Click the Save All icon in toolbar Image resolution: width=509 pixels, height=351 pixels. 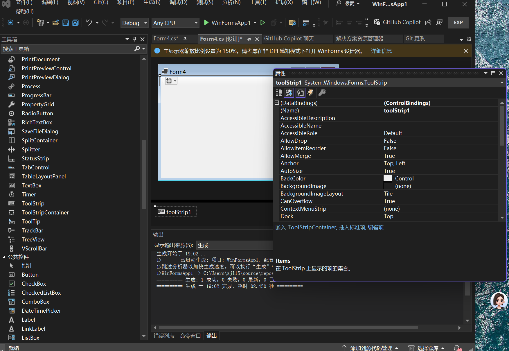(75, 23)
